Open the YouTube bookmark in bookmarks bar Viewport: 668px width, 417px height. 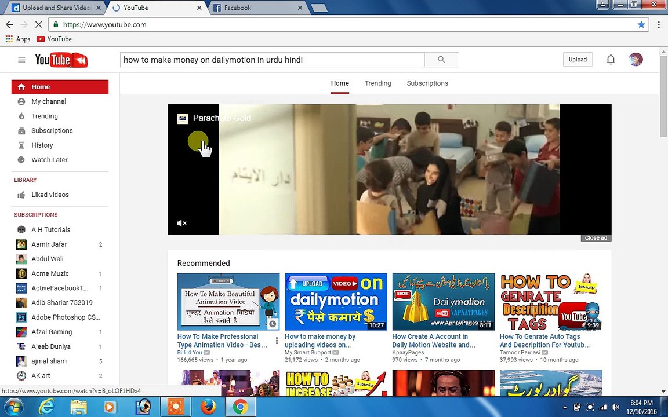[54, 39]
